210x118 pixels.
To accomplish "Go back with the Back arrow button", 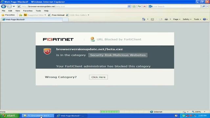I will tap(4, 6).
